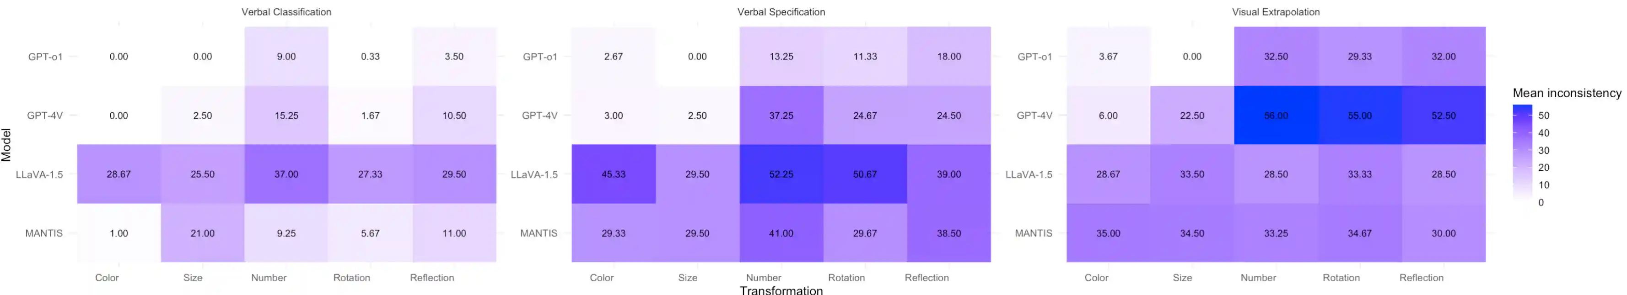Click the legend tick label 50
This screenshot has width=1627, height=295.
tap(1544, 116)
